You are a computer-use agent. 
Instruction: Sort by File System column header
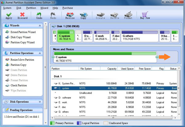pos(89,69)
